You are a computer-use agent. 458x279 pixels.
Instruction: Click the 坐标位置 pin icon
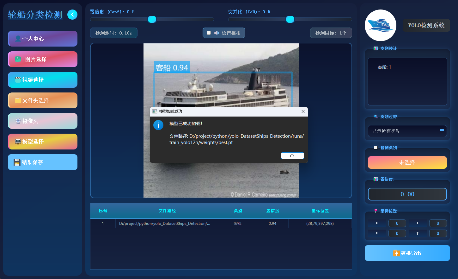pos(376,211)
